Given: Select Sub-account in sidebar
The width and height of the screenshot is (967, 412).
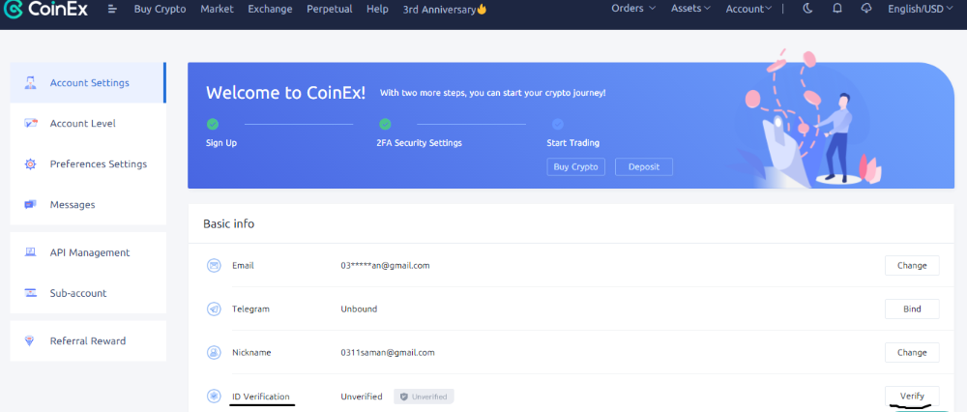Looking at the screenshot, I should click(88, 293).
